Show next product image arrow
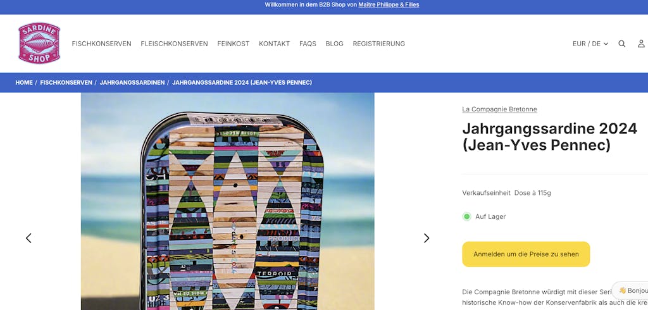 tap(427, 238)
